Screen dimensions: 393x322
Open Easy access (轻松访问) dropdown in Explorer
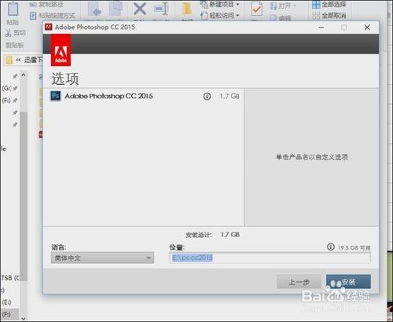click(220, 16)
